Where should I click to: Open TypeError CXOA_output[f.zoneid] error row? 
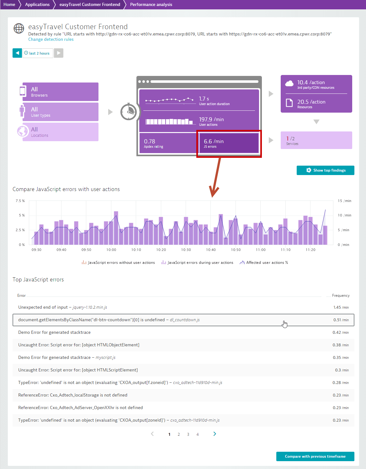[183, 383]
